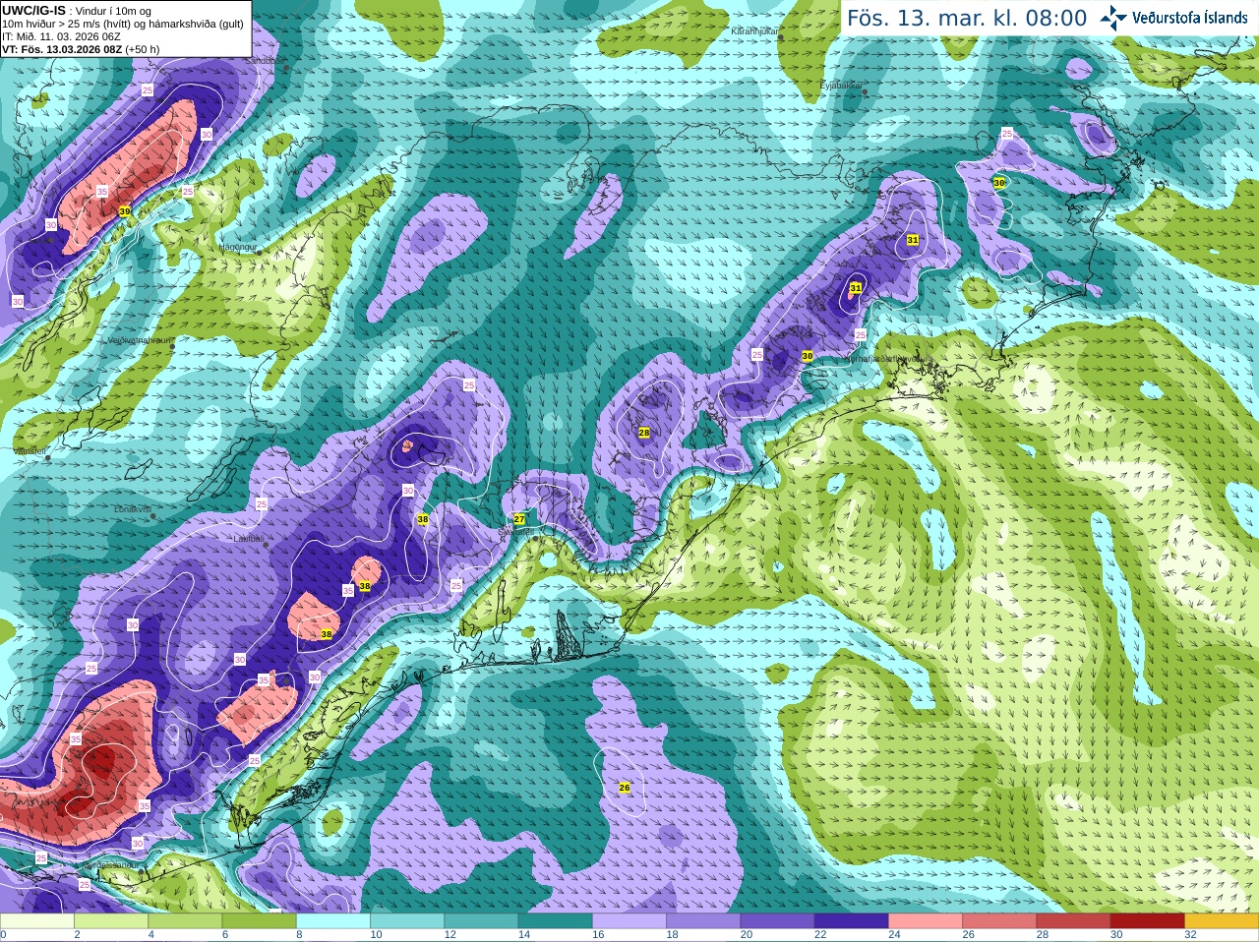Click the Veiðivatnahraun station dot marker

pos(173,346)
